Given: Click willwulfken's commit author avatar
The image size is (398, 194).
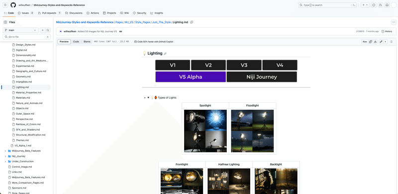Looking at the screenshot, I should 61,31.
